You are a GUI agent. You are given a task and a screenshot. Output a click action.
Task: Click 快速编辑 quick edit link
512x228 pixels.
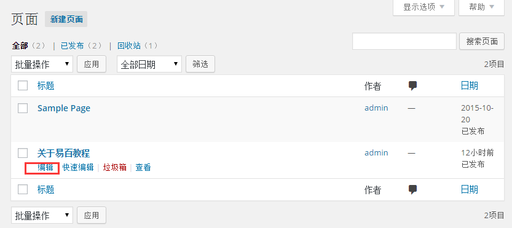pyautogui.click(x=78, y=168)
